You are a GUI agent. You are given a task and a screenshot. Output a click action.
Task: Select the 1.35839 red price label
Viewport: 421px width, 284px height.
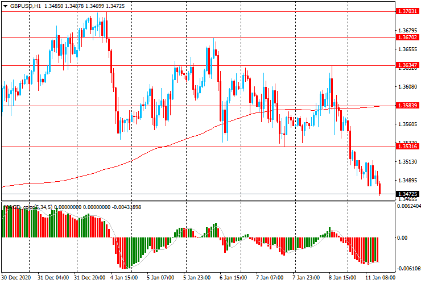408,106
